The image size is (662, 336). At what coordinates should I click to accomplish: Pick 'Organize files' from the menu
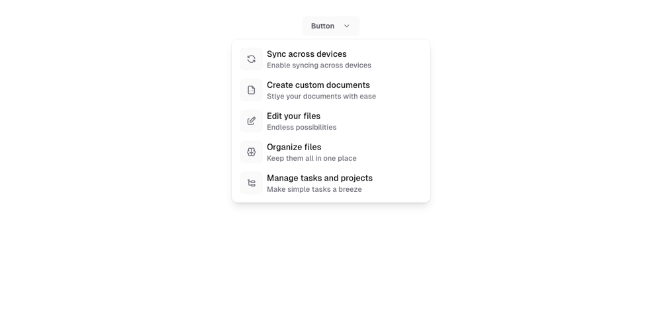pyautogui.click(x=294, y=147)
